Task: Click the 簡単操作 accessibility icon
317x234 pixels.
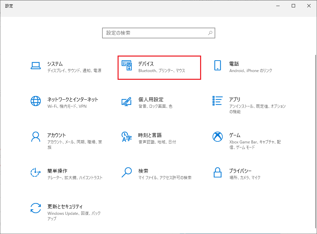Action: (x=36, y=172)
